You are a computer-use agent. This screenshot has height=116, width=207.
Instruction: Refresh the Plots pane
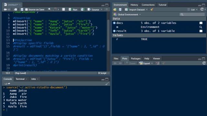pos(204,63)
